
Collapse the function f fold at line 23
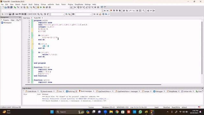tap(33, 67)
